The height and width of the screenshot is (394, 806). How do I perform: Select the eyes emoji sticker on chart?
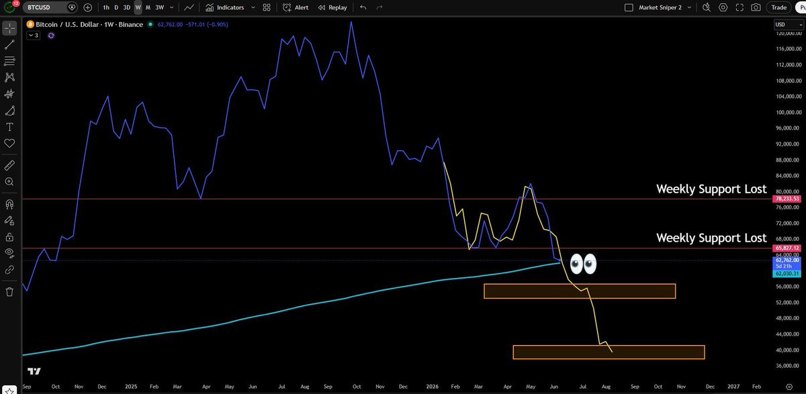pos(582,264)
